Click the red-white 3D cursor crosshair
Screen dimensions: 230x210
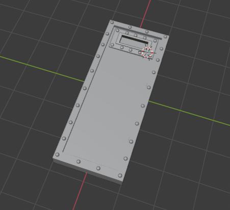pyautogui.click(x=147, y=52)
